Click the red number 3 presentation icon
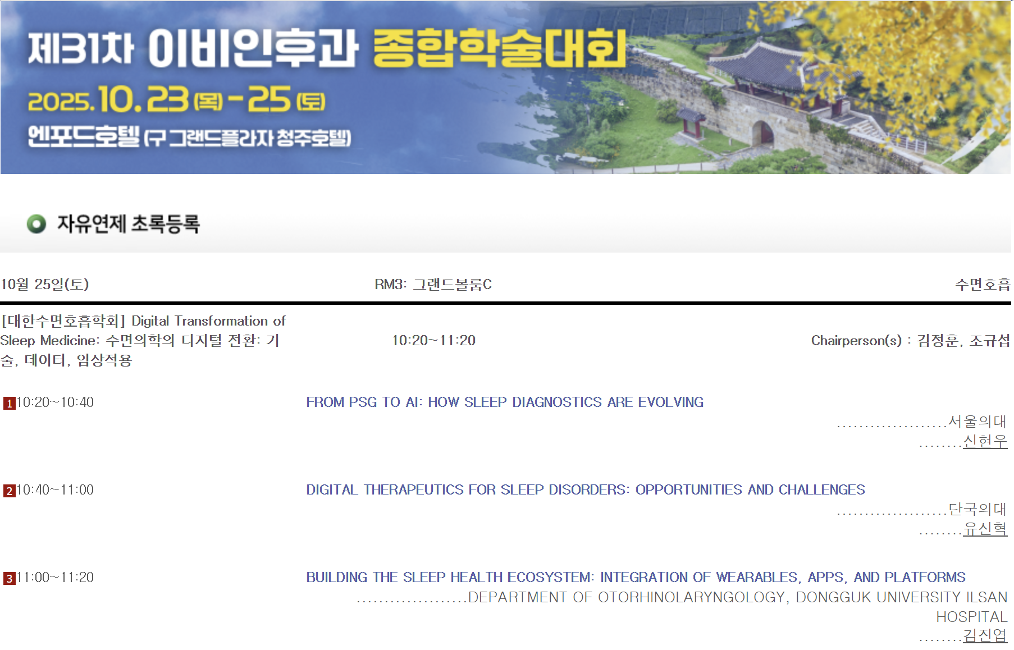 (x=9, y=579)
